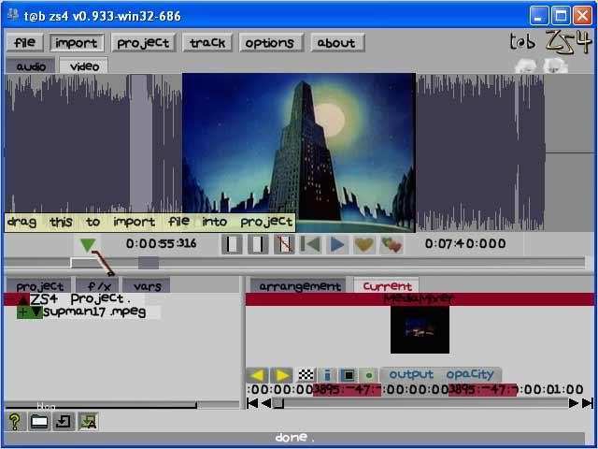
Task: Step back with the lower left-pointing arrow
Action: 266,403
